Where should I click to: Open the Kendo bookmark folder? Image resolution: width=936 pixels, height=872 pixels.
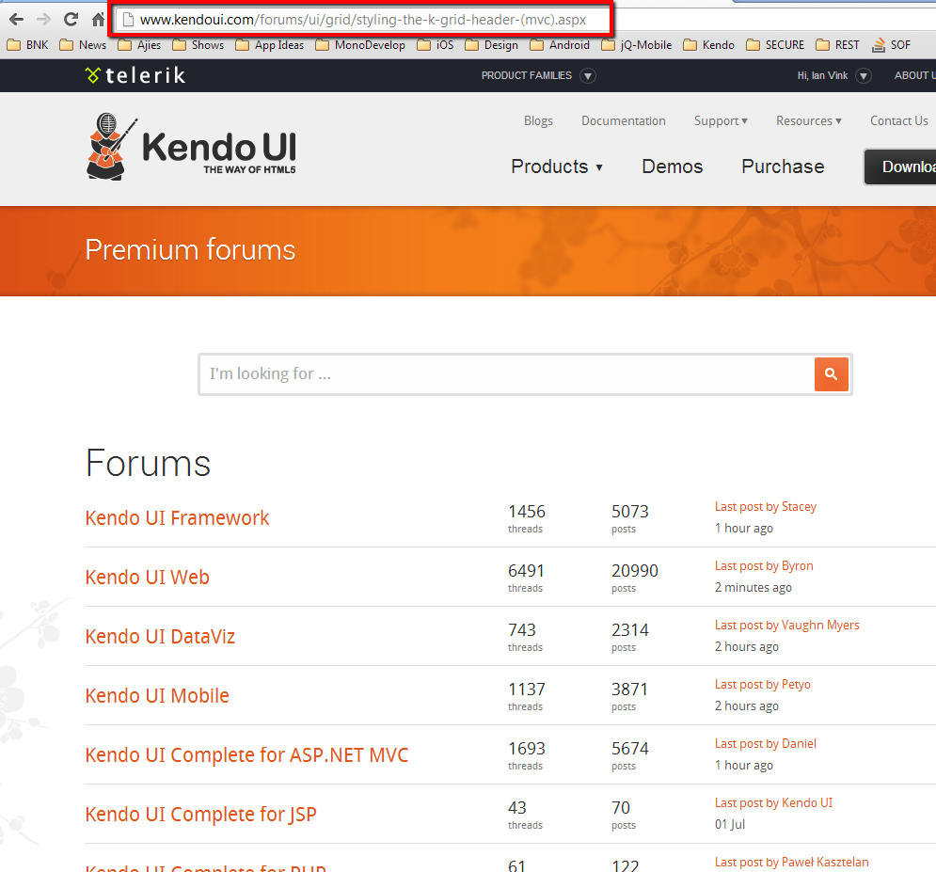(x=709, y=45)
